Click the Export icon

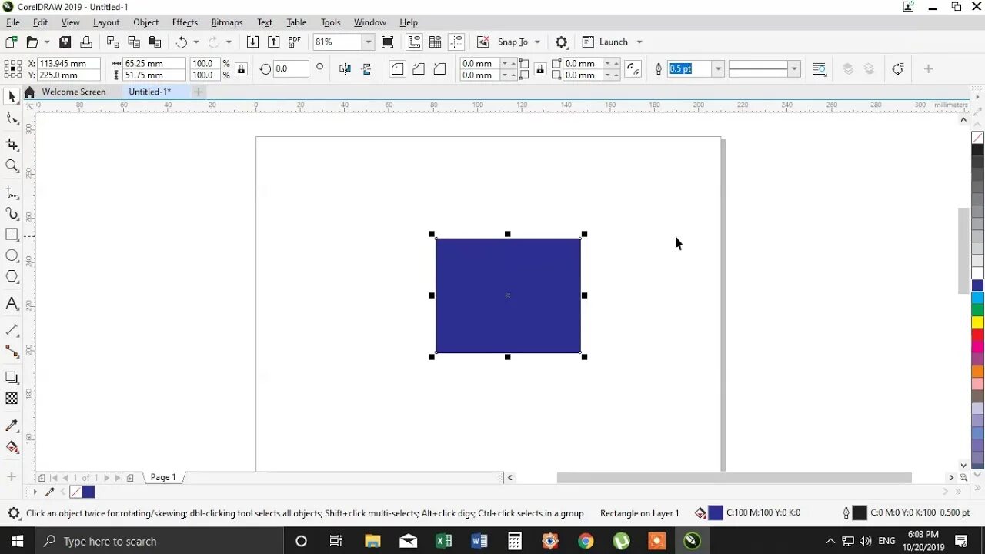pos(273,42)
